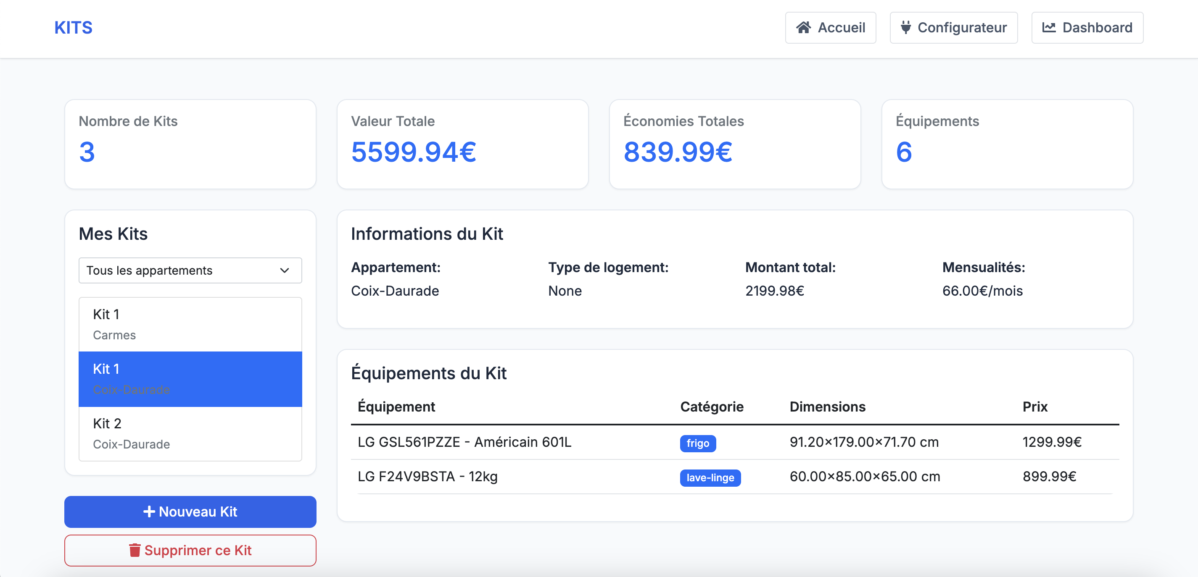Click the LG F24V9BSTA washing machine row
The height and width of the screenshot is (577, 1198).
click(x=428, y=477)
